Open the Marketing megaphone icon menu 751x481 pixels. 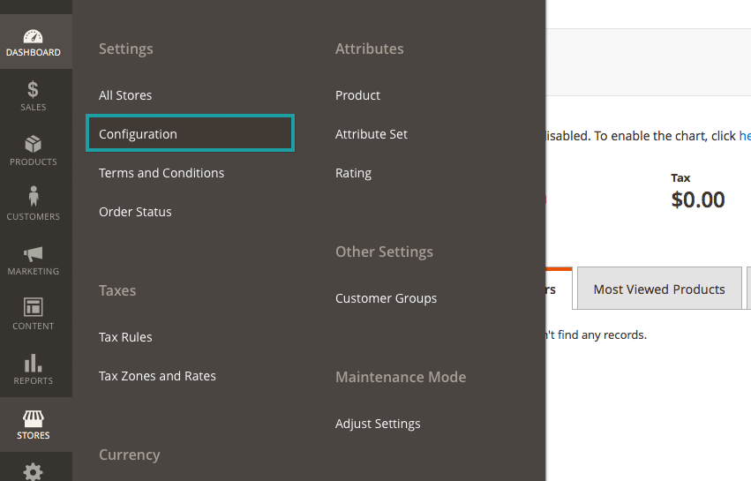34,254
